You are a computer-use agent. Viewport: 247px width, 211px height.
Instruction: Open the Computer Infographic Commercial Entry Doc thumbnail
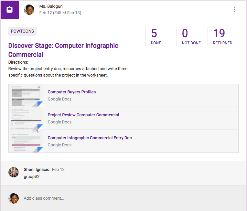pyautogui.click(x=26, y=142)
